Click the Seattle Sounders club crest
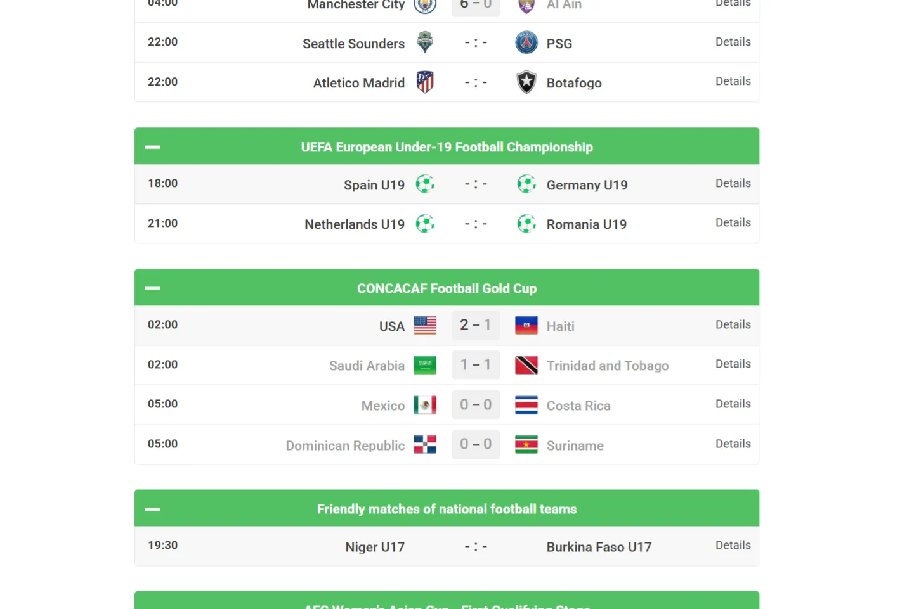Viewport: 914px width, 609px height. [425, 42]
